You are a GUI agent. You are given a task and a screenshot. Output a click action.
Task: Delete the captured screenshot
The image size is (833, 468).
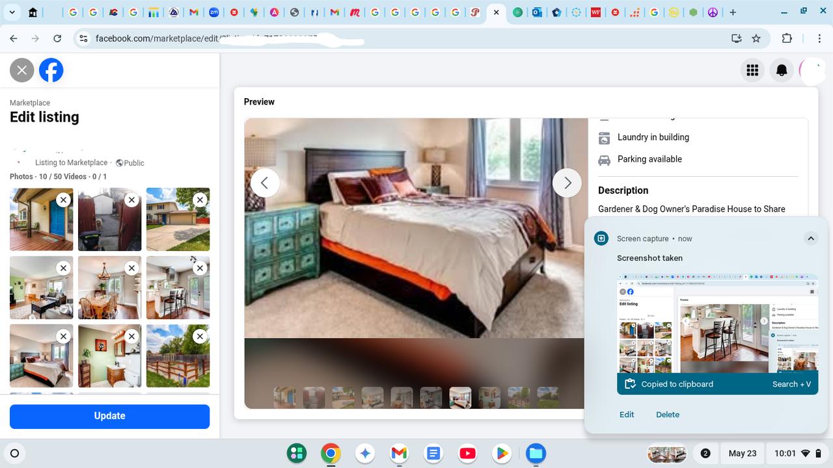[667, 415]
